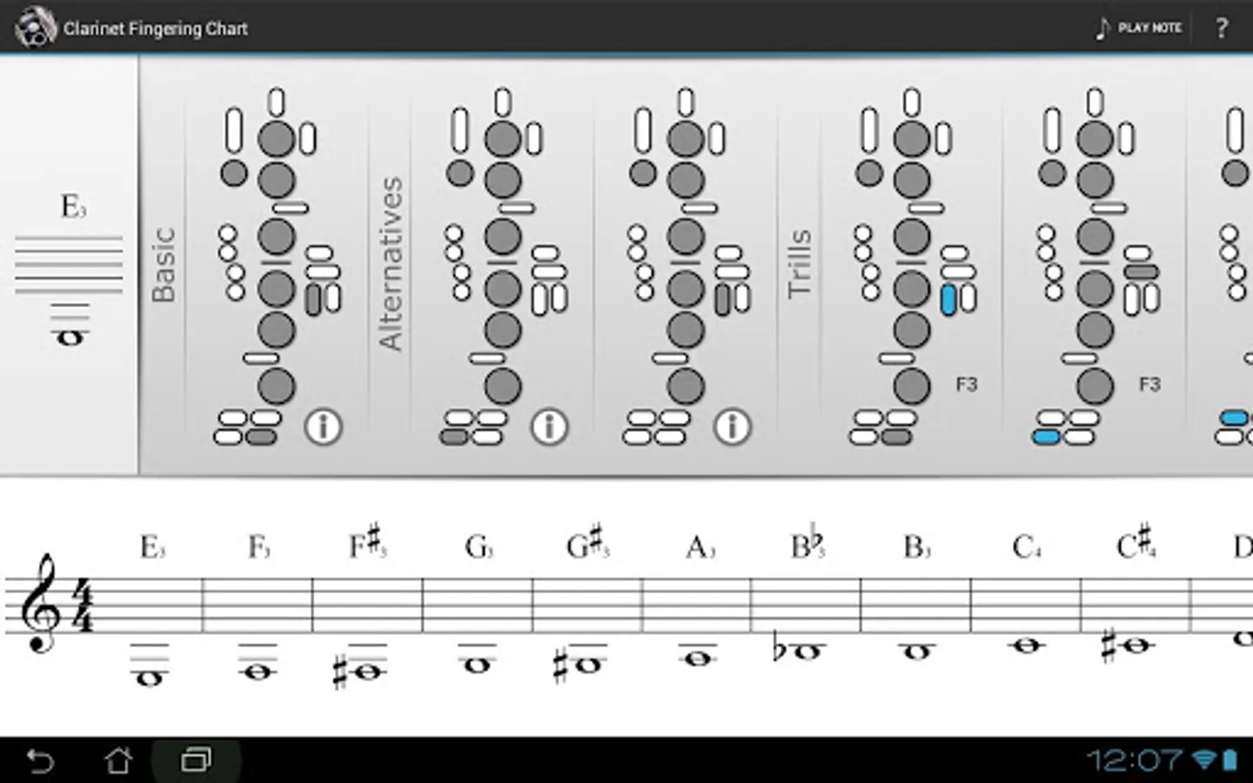This screenshot has width=1253, height=783.
Task: Open help via the question mark icon
Action: pyautogui.click(x=1222, y=28)
